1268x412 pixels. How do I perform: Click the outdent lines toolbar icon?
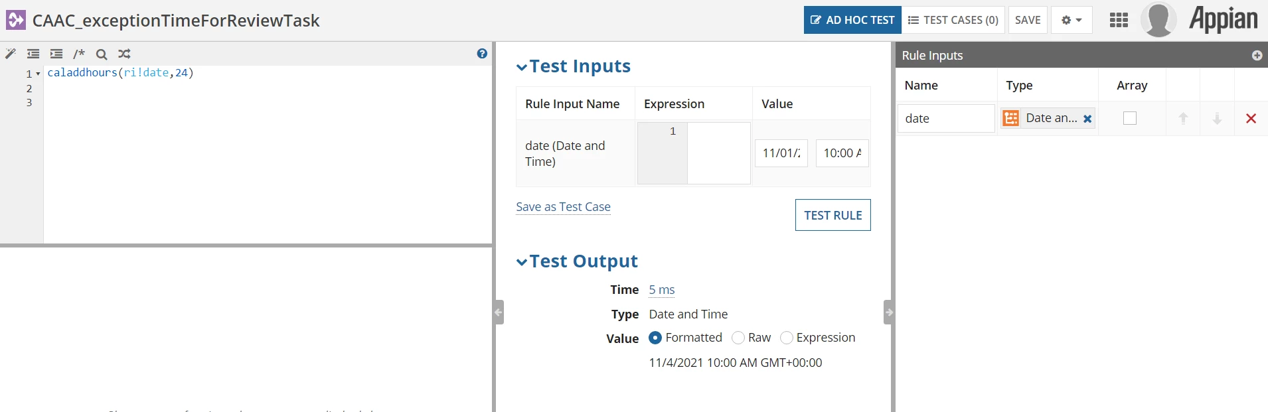[x=33, y=54]
